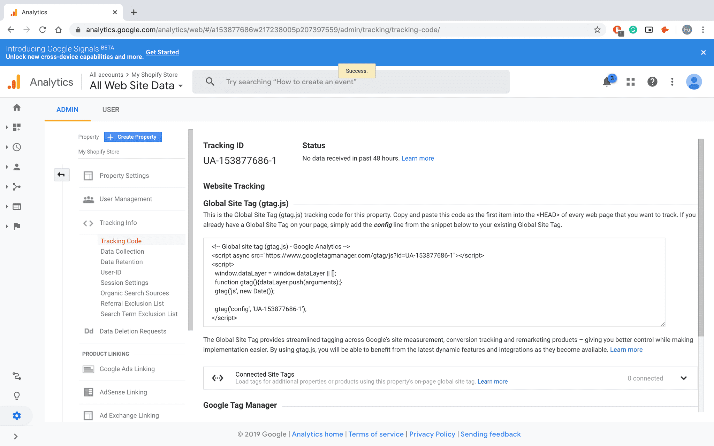
Task: Open the Acquisition arrows icon
Action: coord(17,187)
